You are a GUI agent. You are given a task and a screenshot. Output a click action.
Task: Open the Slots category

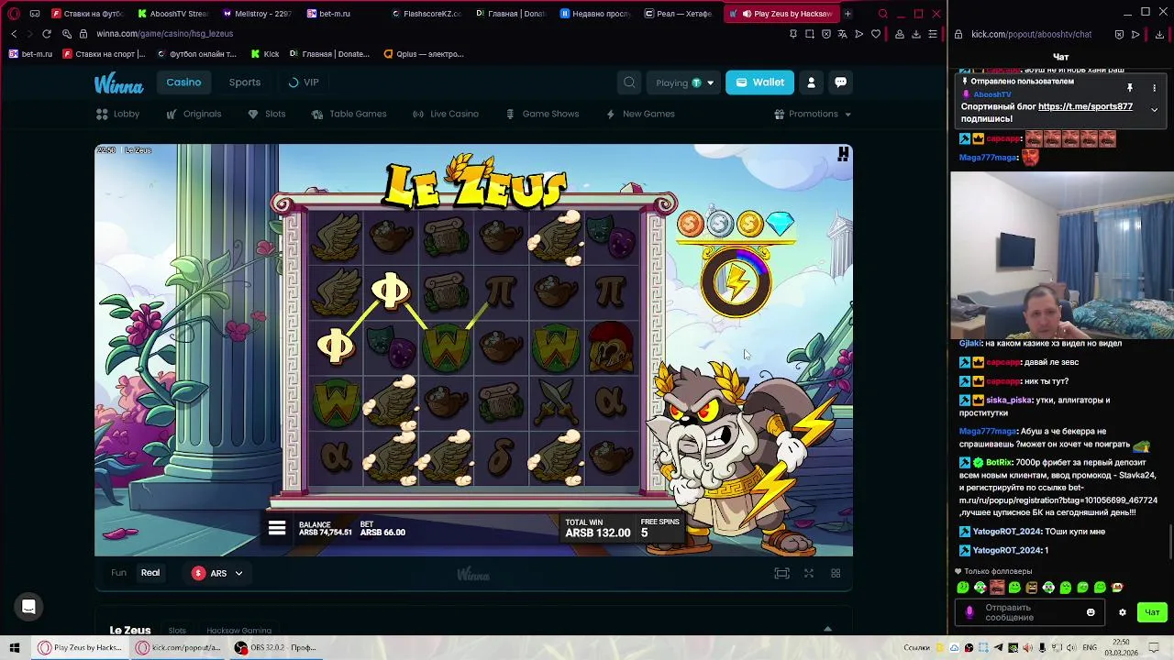pyautogui.click(x=267, y=114)
